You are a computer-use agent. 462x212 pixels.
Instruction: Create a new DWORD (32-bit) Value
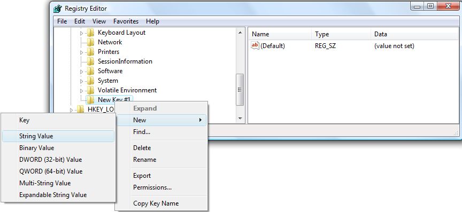point(58,160)
